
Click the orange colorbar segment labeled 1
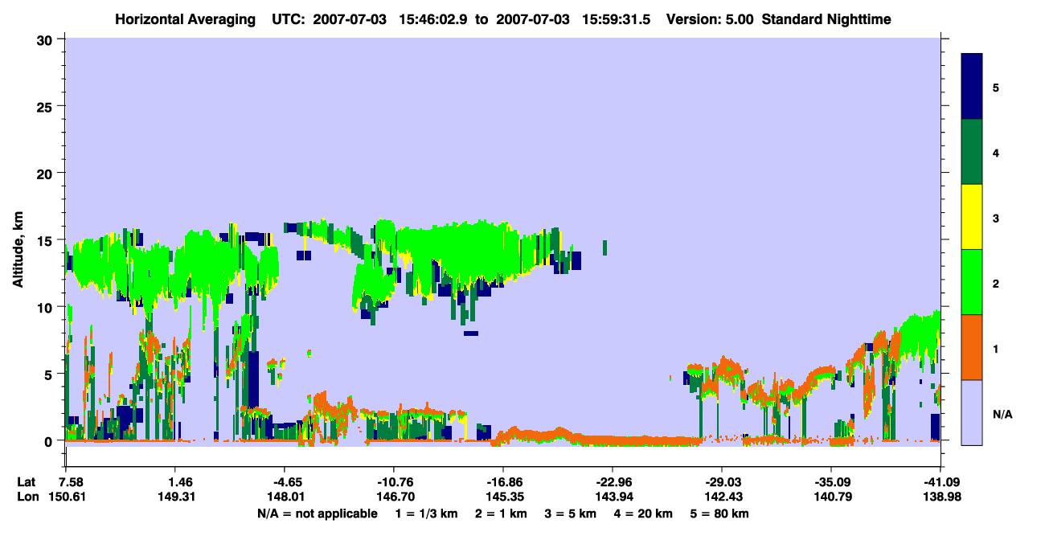click(972, 347)
